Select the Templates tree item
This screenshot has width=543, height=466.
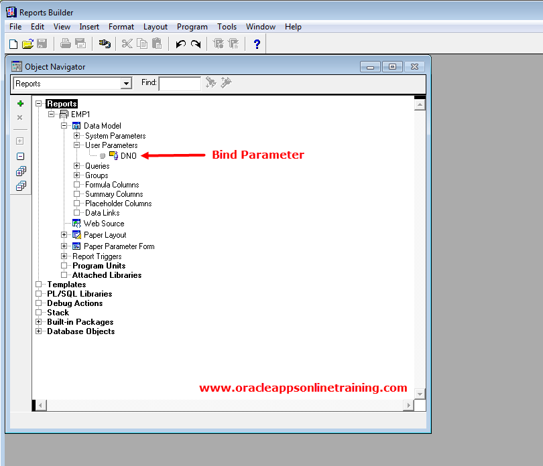tap(66, 285)
